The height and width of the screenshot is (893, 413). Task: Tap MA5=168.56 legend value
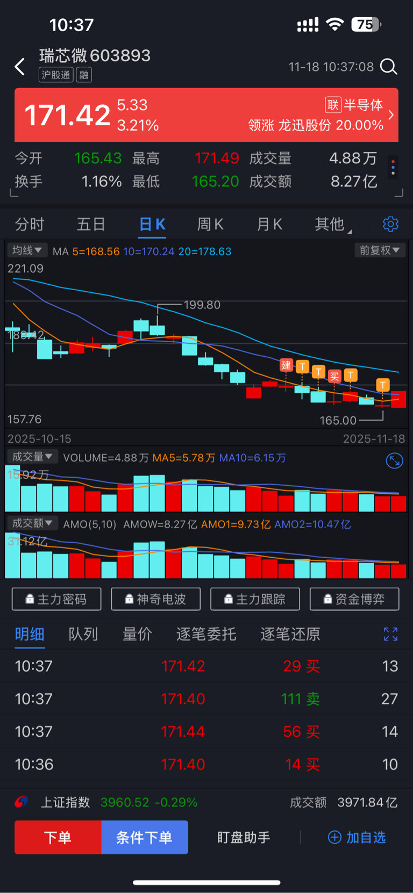coord(96,251)
